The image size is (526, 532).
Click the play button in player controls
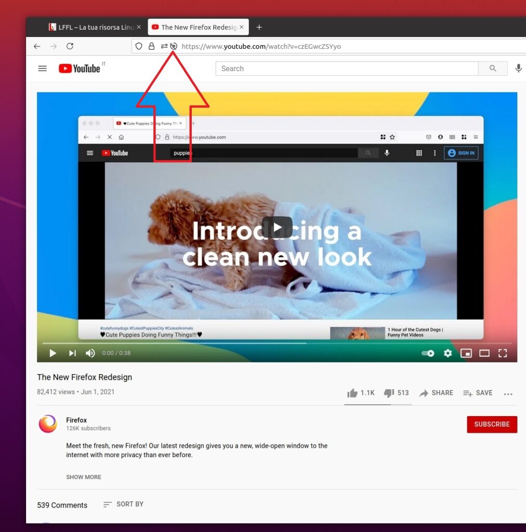[52, 353]
